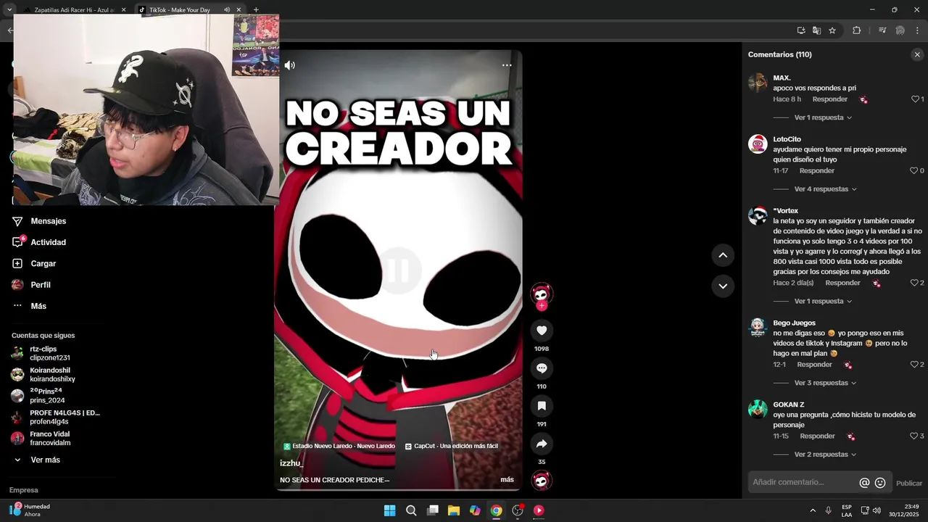Mute the TikTok video with the speaker icon

pos(290,65)
